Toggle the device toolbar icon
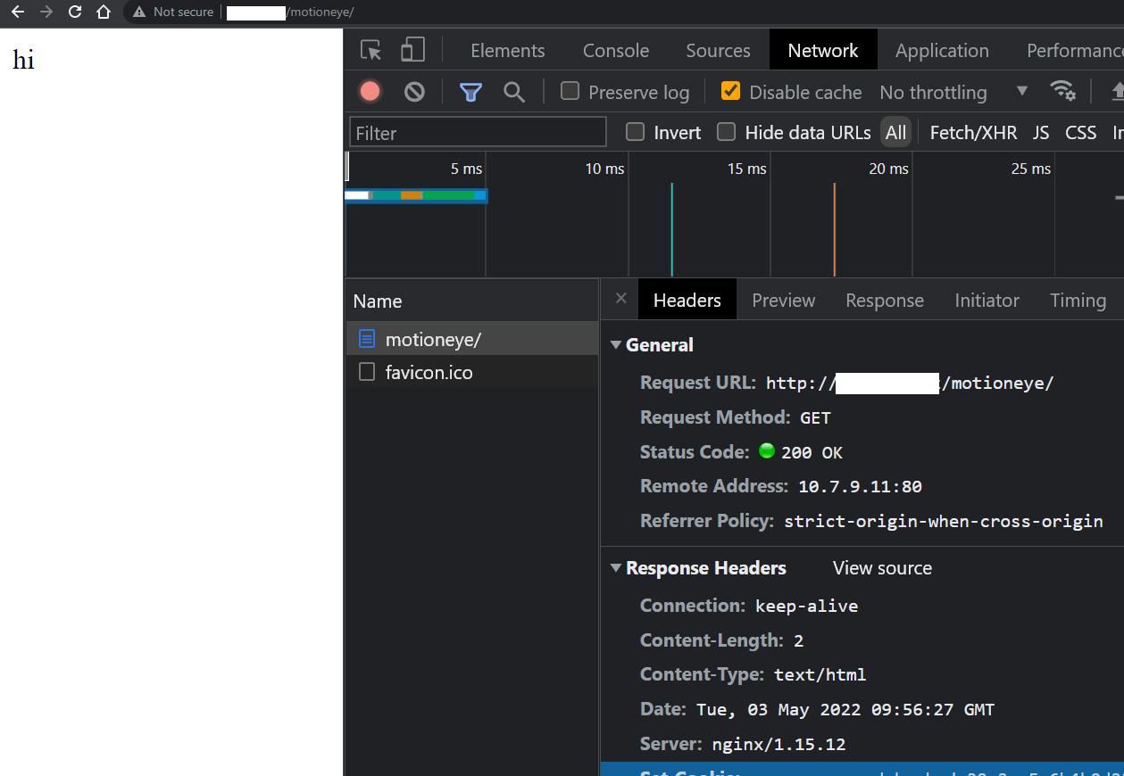Image resolution: width=1124 pixels, height=776 pixels. (412, 50)
